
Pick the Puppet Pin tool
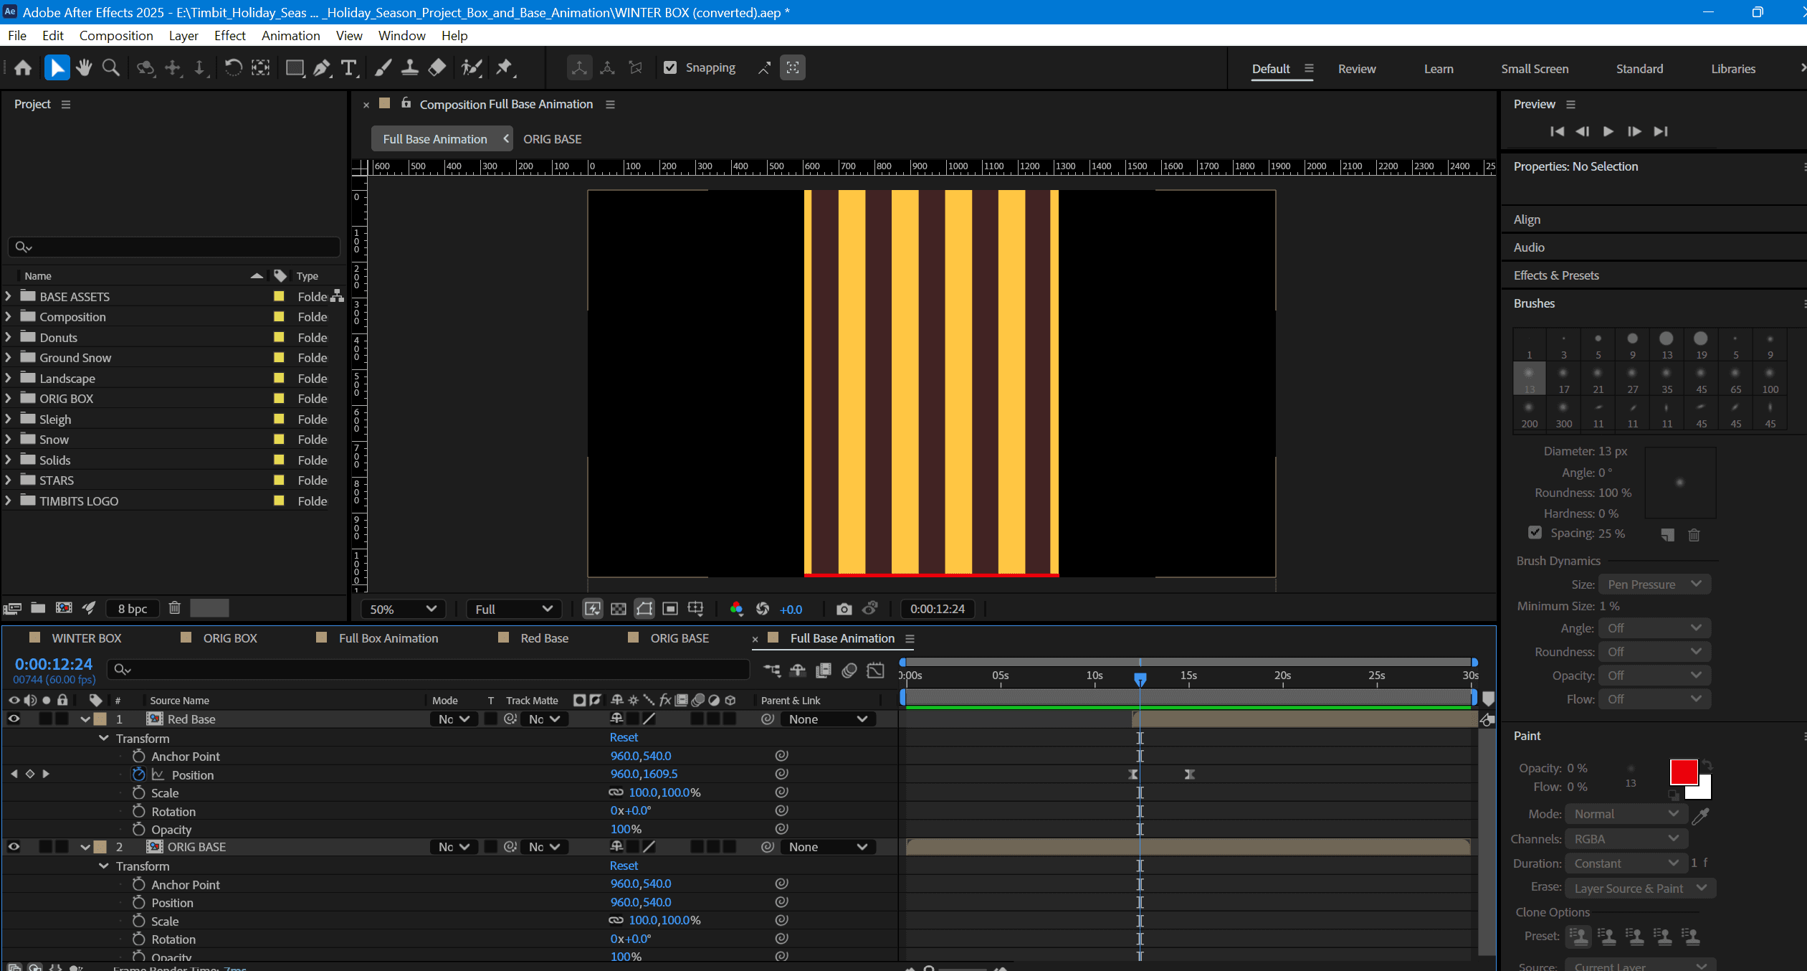505,68
